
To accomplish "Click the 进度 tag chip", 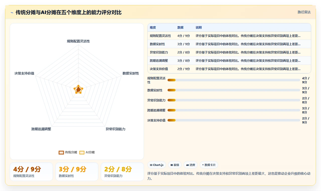I will pyautogui.click(x=191, y=165).
